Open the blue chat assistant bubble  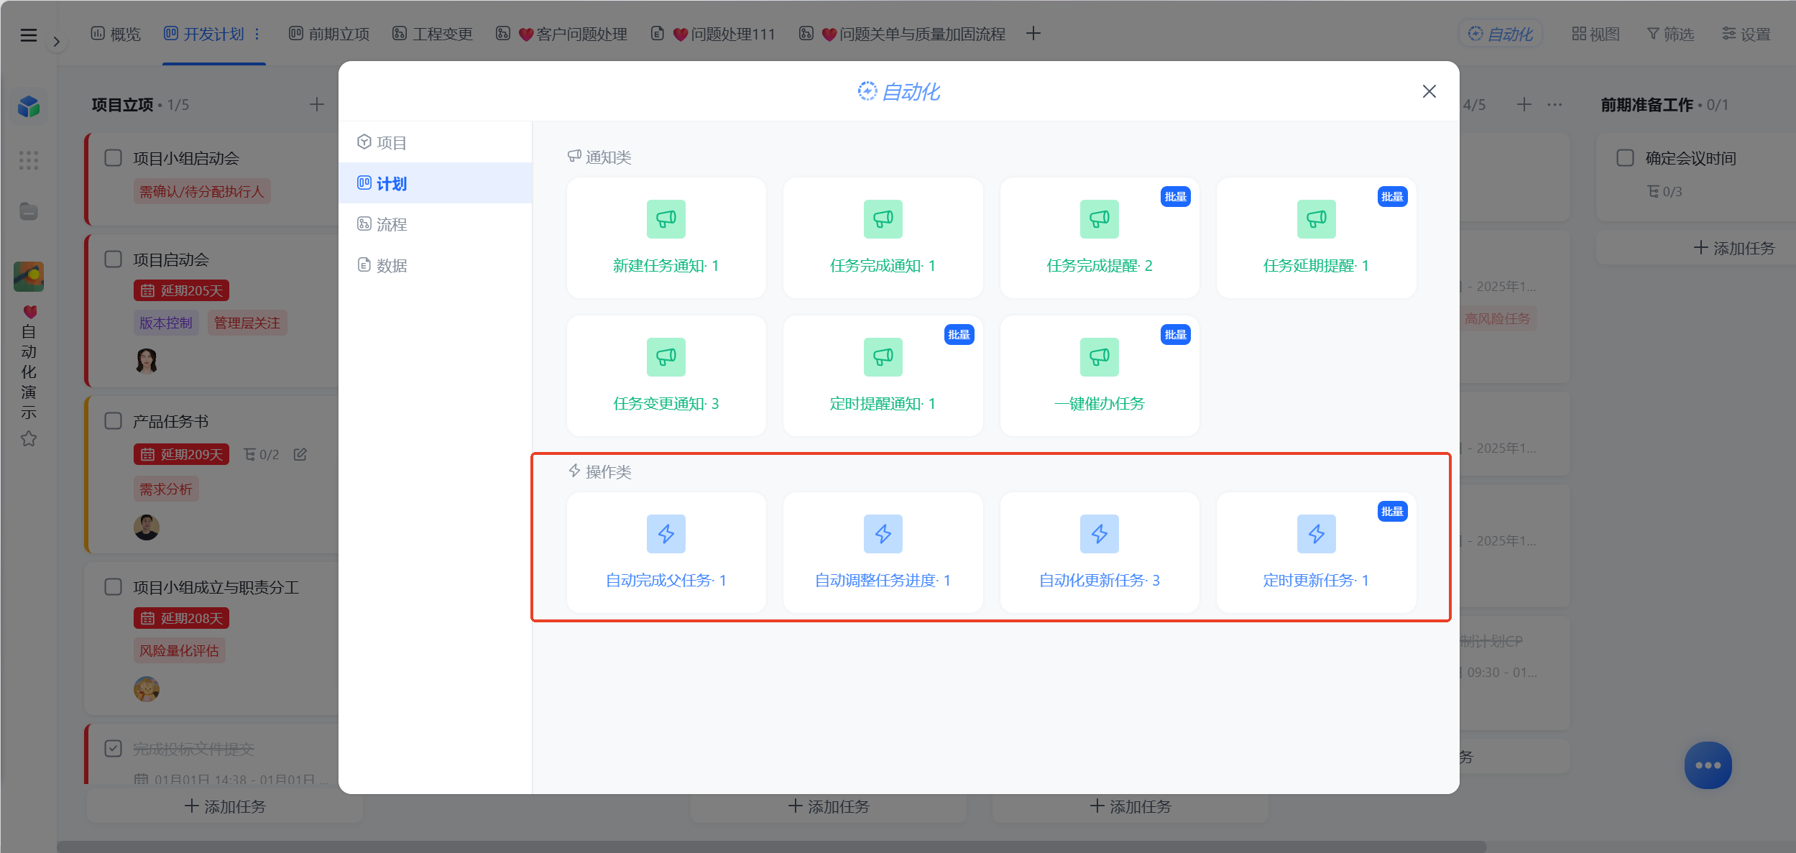tap(1708, 765)
